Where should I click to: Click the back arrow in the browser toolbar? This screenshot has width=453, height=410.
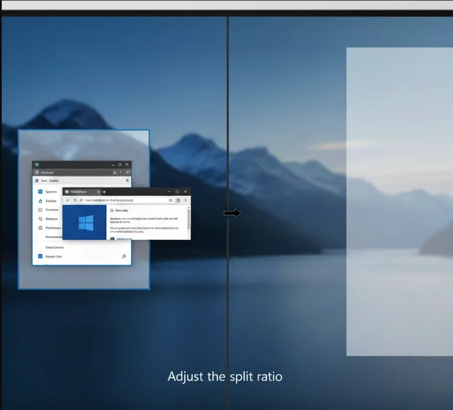pos(68,200)
